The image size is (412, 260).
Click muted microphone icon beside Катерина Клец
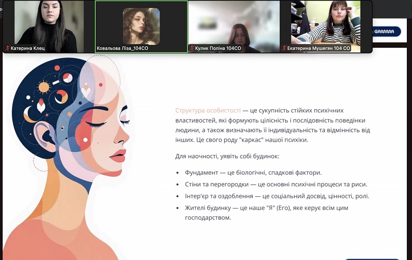[7, 48]
